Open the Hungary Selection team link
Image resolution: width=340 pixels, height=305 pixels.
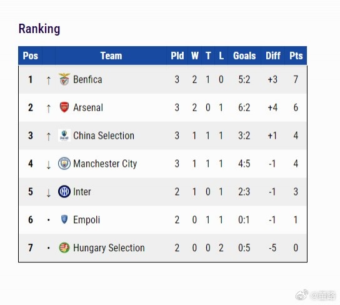(x=109, y=247)
